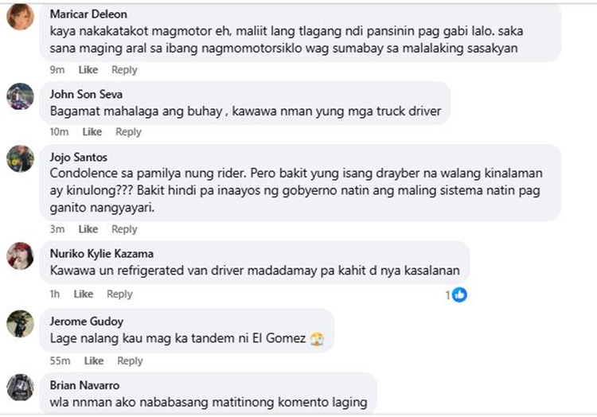
Task: Click the blue thumbs-up reaction icon
Action: coord(459,294)
